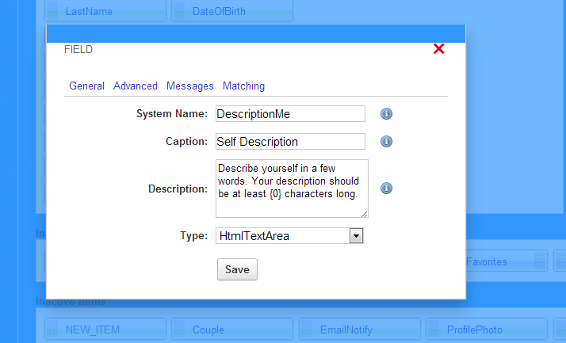This screenshot has height=343, width=566.
Task: Expand the Type dropdown showing HtmlTextArea
Action: [356, 235]
